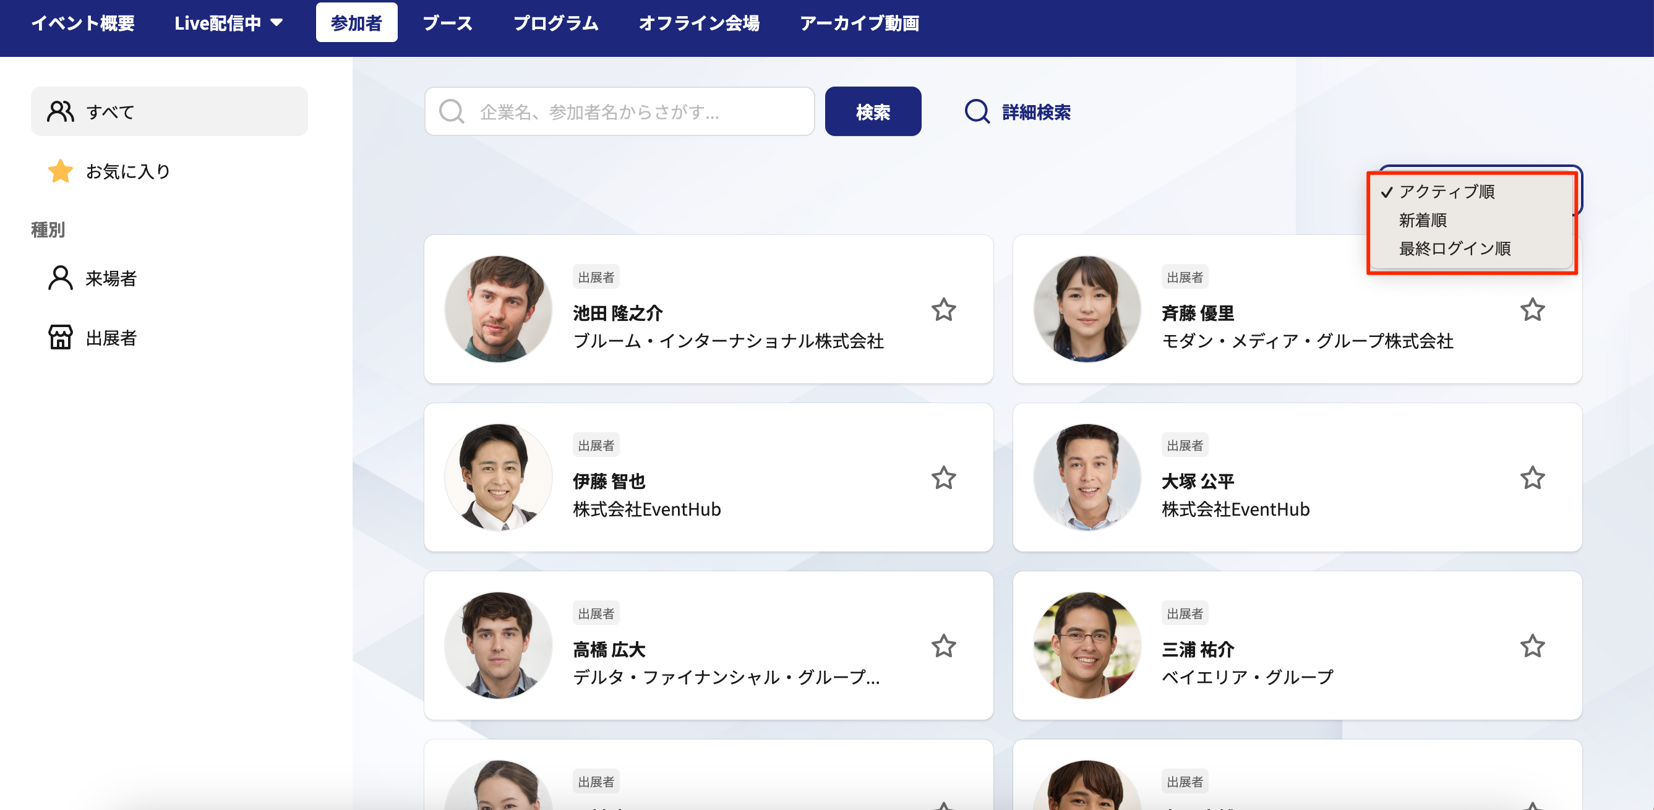The image size is (1654, 810).
Task: Click ブルーム・インターナショナル株式会社 company text
Action: [728, 341]
